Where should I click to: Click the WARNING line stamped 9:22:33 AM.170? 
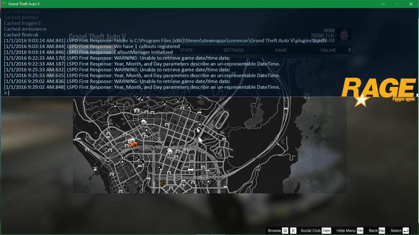click(x=117, y=58)
